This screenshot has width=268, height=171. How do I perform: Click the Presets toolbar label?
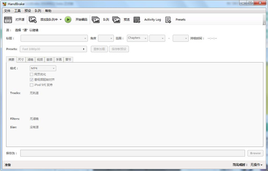pos(180,20)
